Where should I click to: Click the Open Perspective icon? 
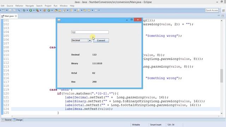(224, 10)
